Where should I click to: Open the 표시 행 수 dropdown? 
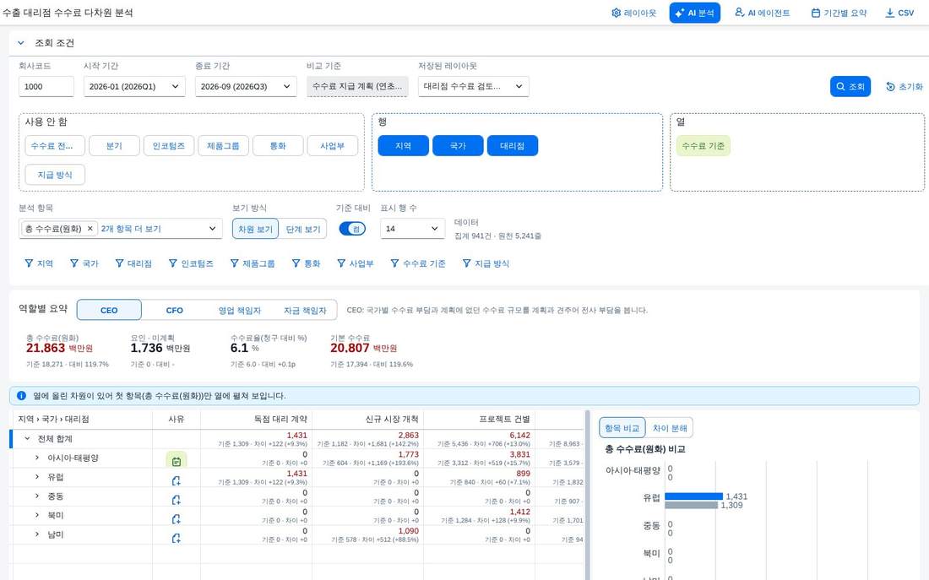pyautogui.click(x=412, y=229)
